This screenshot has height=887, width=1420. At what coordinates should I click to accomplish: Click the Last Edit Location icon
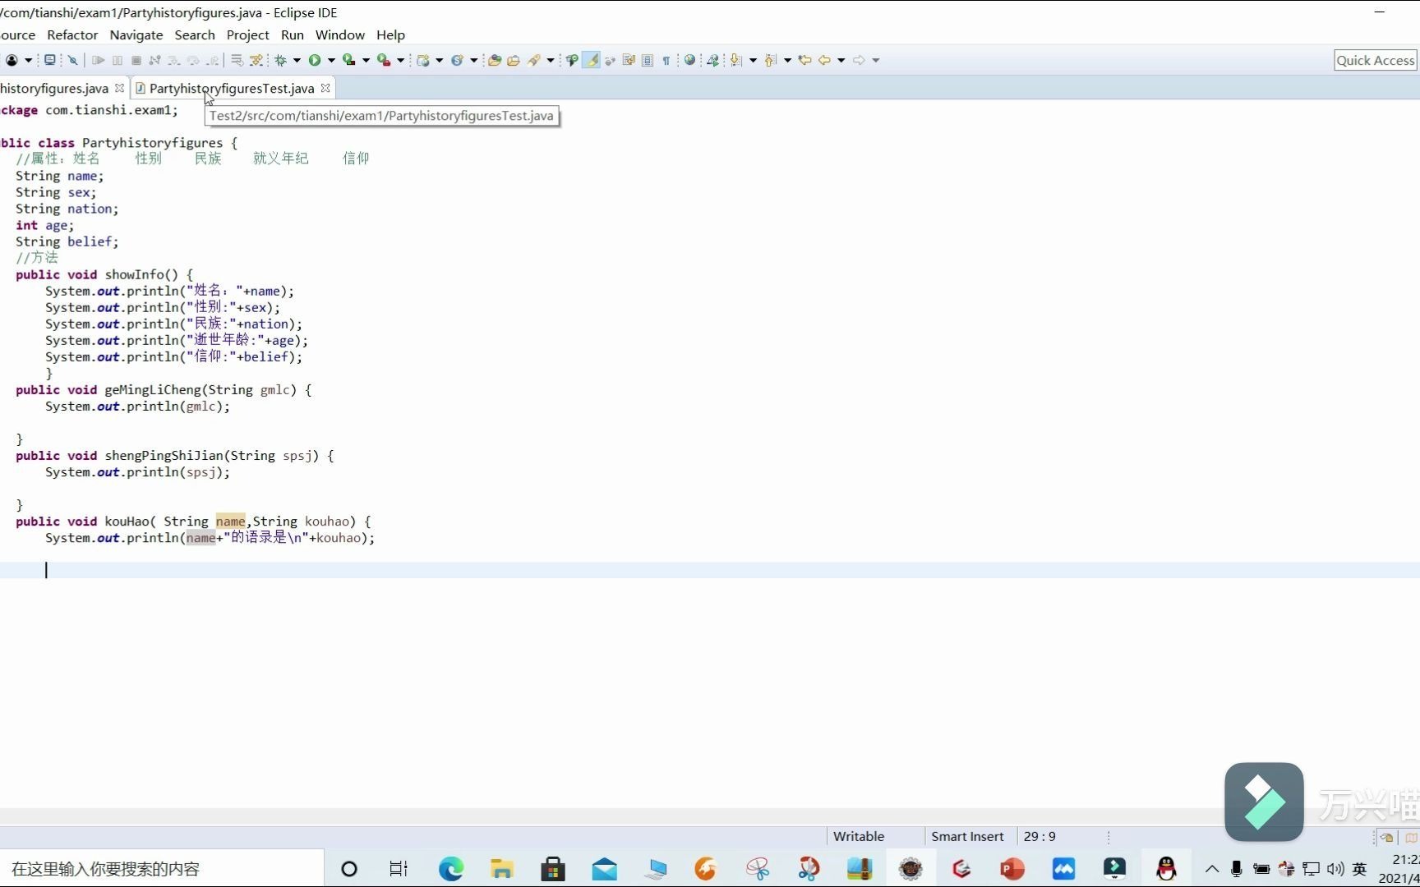coord(805,60)
